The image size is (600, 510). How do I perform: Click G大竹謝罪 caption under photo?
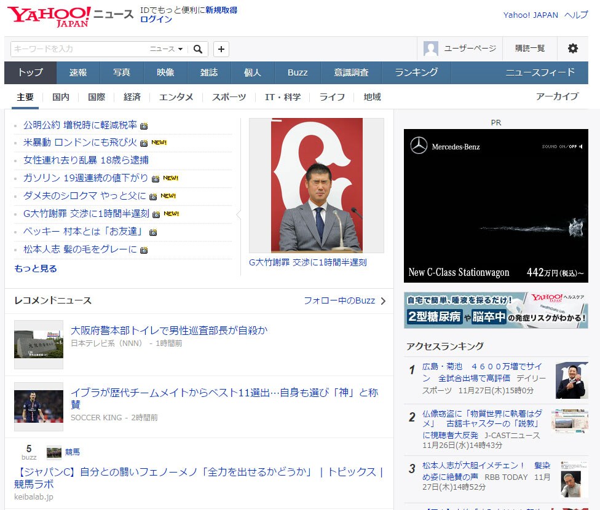point(307,262)
